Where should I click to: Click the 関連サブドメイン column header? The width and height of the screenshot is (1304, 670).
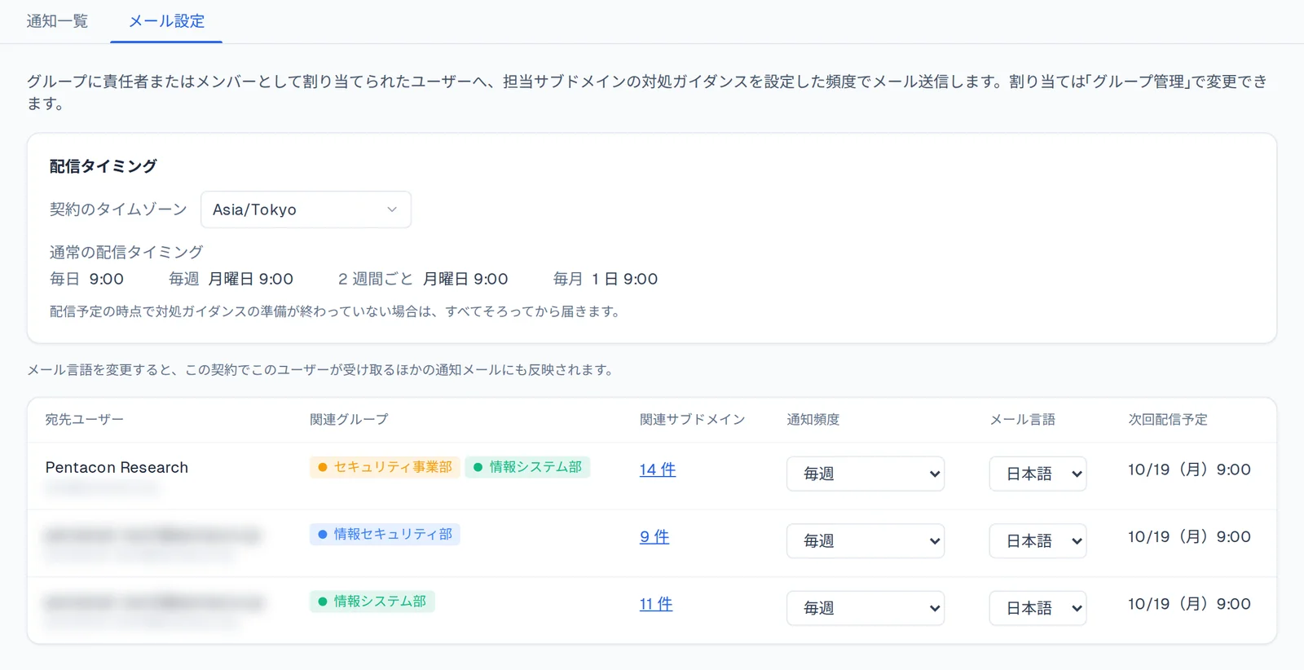click(692, 420)
